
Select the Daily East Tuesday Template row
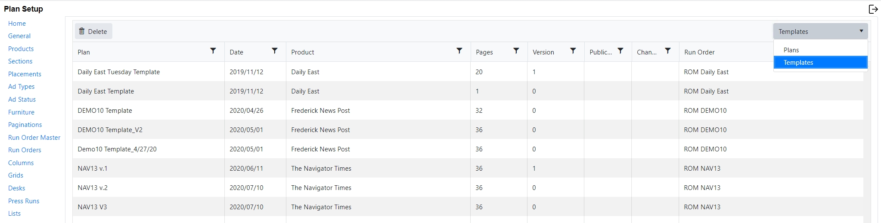[x=118, y=72]
